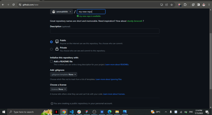212x115 pixels.
Task: Open the ENG language indicator
Action: pos(191,112)
